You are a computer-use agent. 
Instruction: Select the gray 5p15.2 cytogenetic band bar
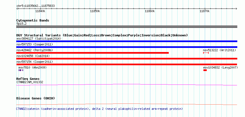[127, 27]
